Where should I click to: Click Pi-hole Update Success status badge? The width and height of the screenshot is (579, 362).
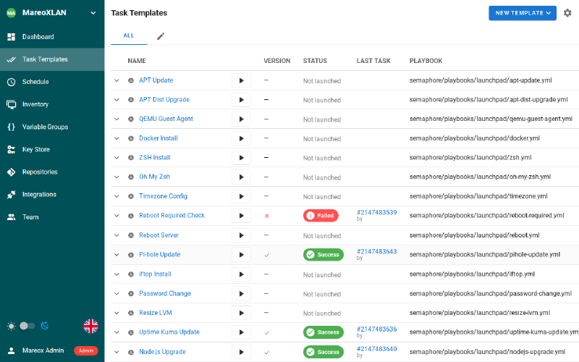tap(324, 255)
